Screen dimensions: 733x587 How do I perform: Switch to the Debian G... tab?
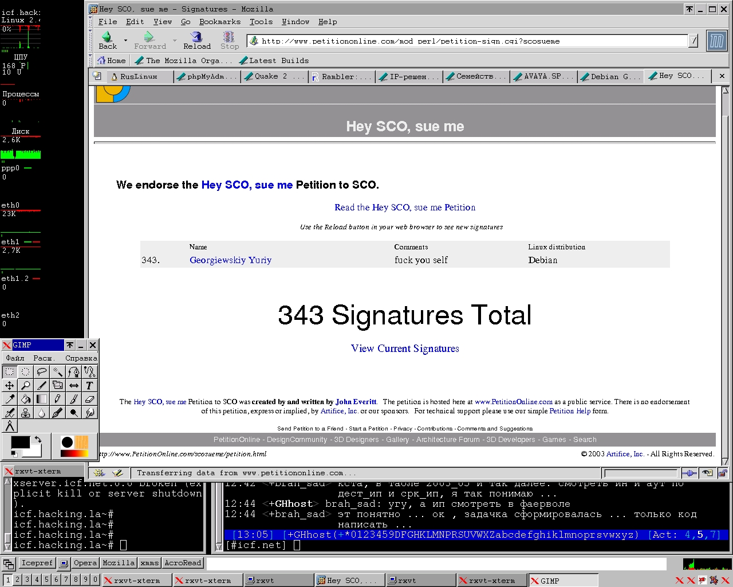coord(610,76)
